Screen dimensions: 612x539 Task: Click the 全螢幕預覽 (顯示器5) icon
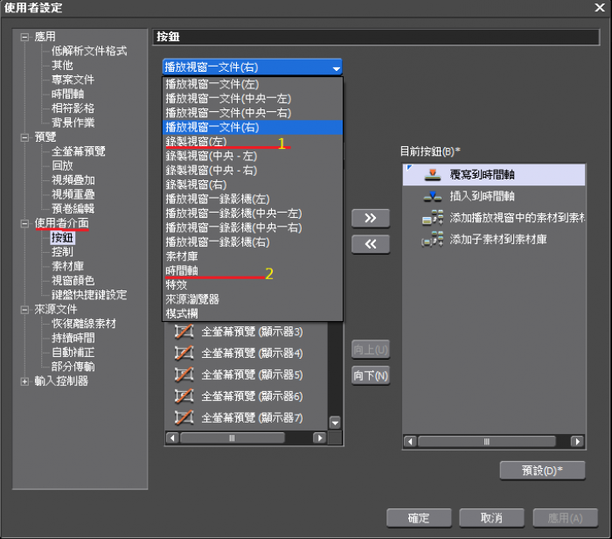(184, 374)
